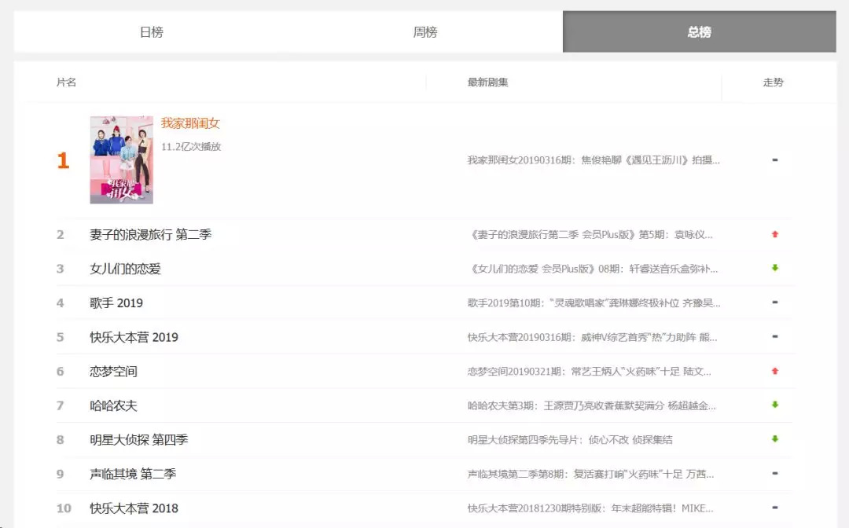Click the green down arrow for 女儿们的恋爱

(775, 268)
